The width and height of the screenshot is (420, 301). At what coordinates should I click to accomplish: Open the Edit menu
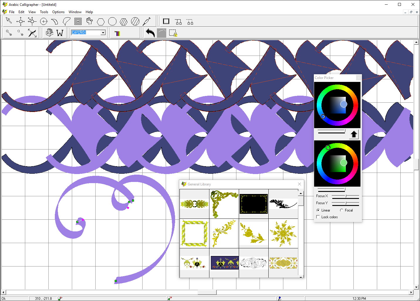point(21,12)
